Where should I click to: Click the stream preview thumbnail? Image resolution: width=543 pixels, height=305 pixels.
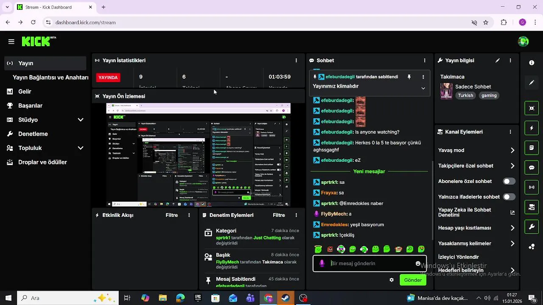coord(198,155)
